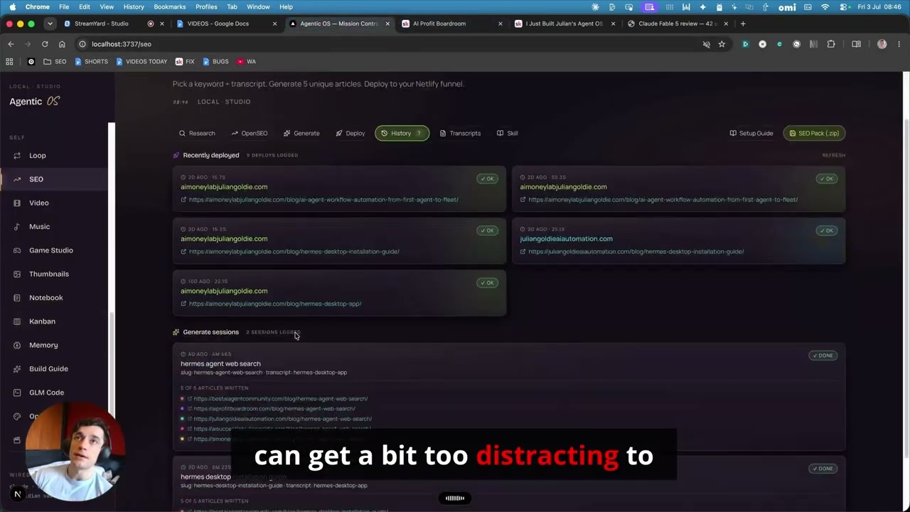Click the 'Recently deployed' heading
This screenshot has height=512, width=910.
[211, 155]
